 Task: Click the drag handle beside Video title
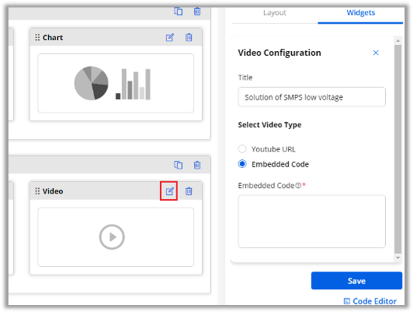click(x=37, y=191)
